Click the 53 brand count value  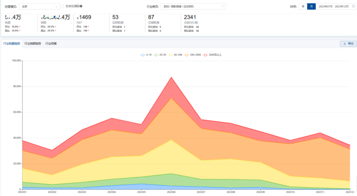point(115,17)
